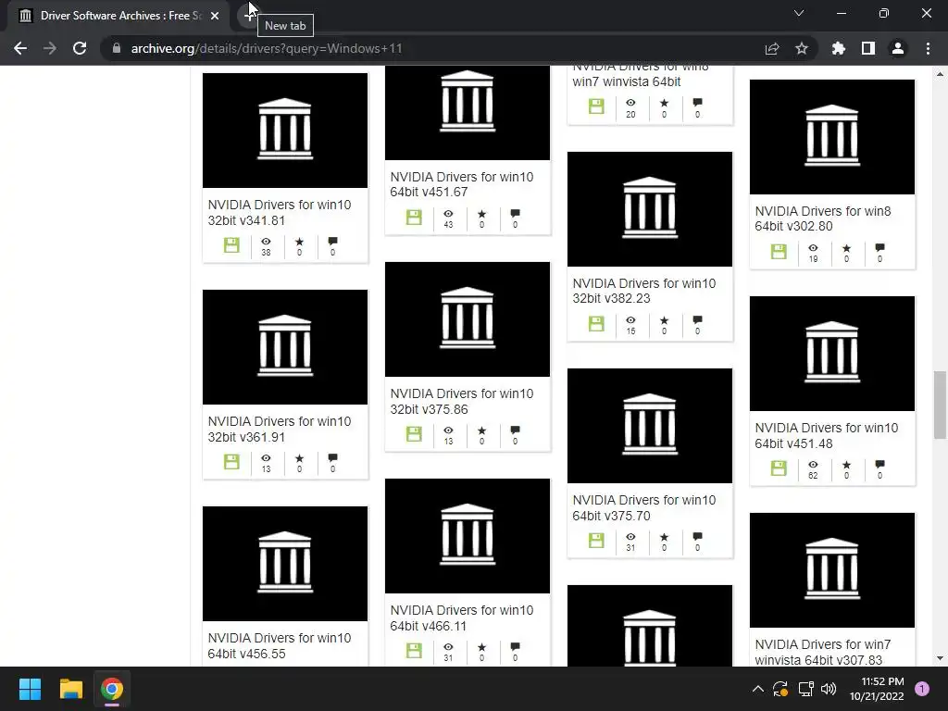Screen dimensions: 948x711
Task: Open NVIDIA Drivers for win10 32bit v341.81
Action: (280, 212)
